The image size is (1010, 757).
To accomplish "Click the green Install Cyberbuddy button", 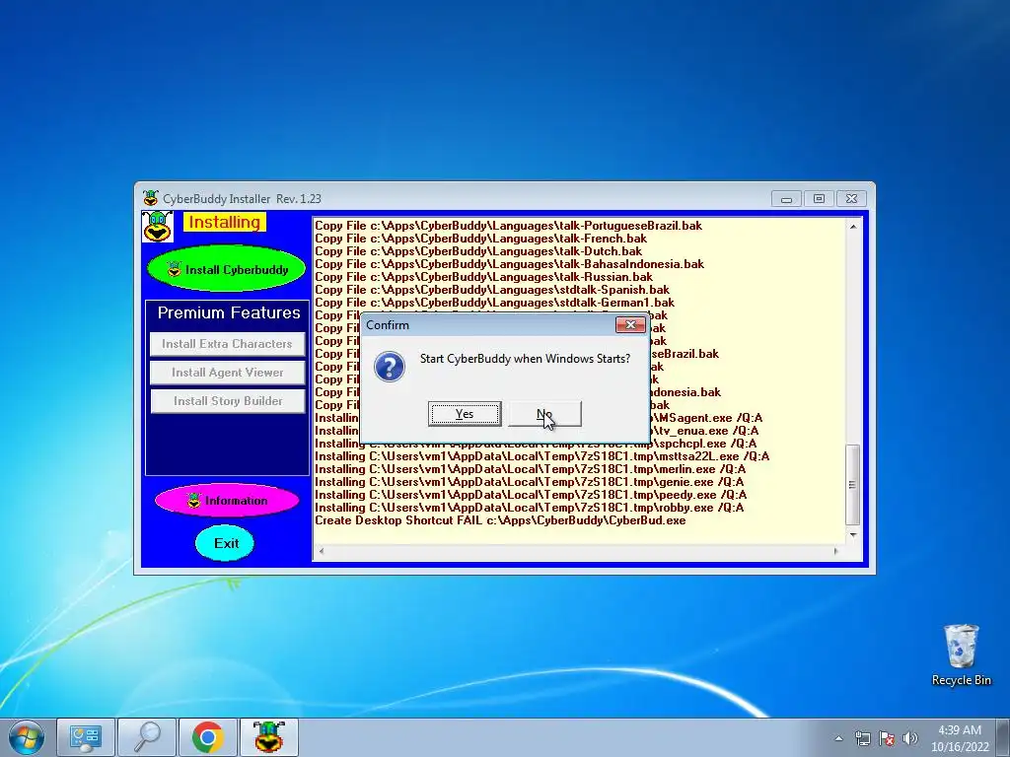I will (227, 269).
